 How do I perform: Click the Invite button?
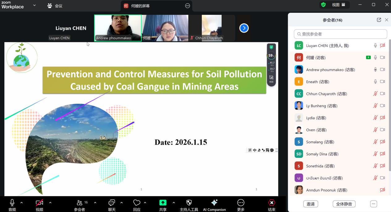click(310, 204)
